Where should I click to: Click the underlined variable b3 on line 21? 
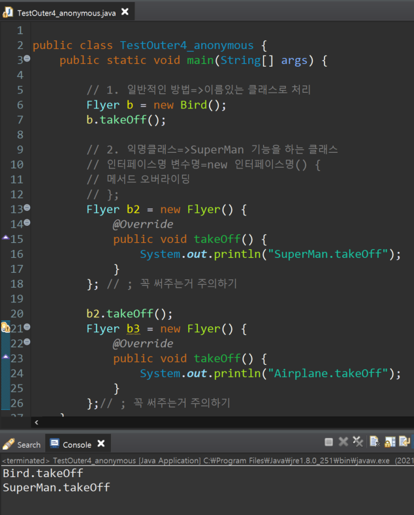pyautogui.click(x=133, y=329)
